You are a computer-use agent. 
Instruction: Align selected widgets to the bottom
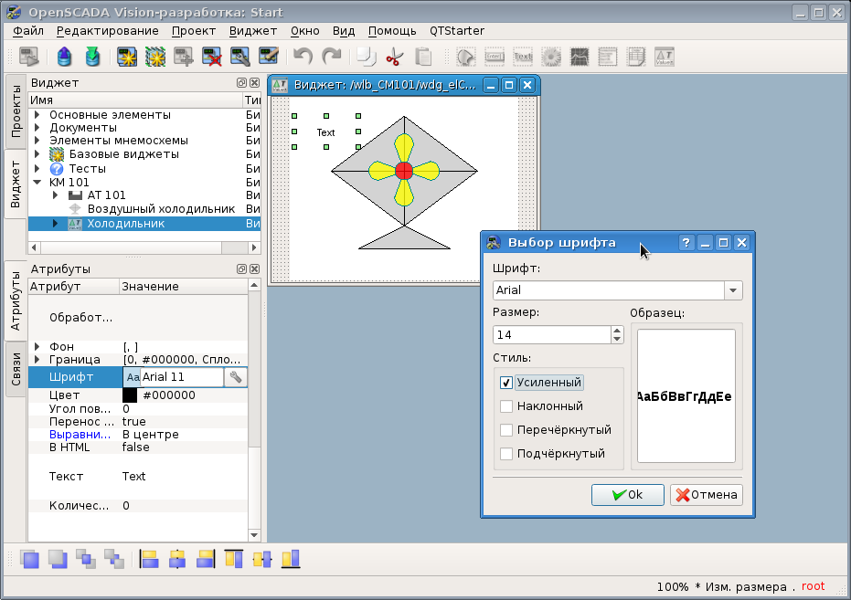(x=291, y=558)
